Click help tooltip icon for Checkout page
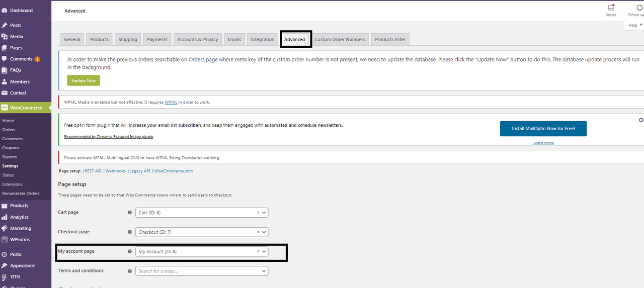This screenshot has width=644, height=288. 130,232
